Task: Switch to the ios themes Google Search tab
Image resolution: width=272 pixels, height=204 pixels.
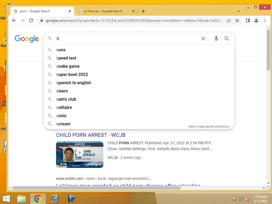Action: coord(106,11)
